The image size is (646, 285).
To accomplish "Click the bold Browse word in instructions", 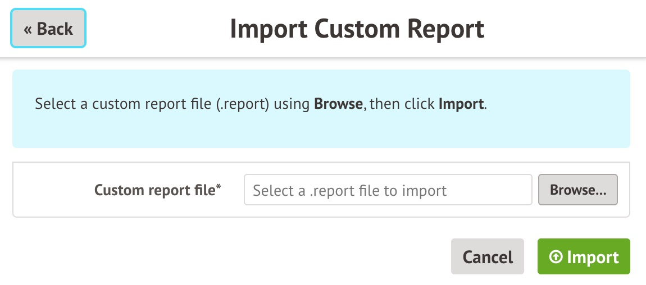I will 338,104.
